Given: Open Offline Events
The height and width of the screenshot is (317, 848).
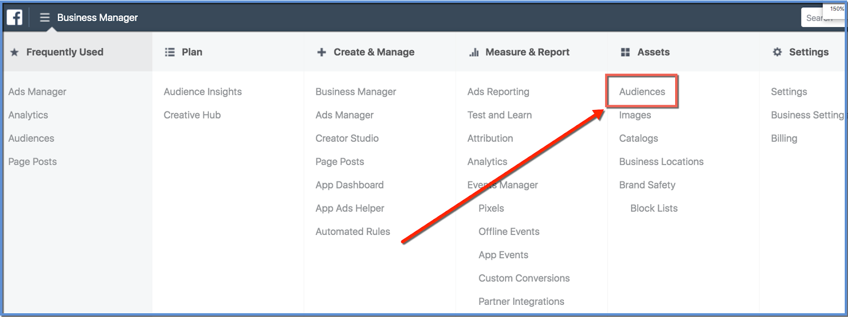Looking at the screenshot, I should point(509,231).
